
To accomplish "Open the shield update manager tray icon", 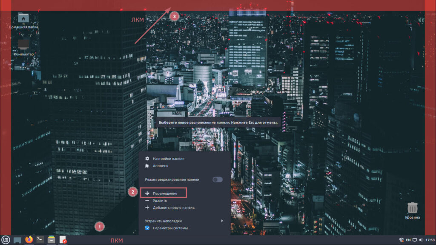I will 401,240.
